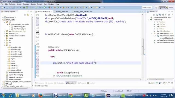Open the Declaration tab
This screenshot has height=98, width=175.
coord(59,83)
